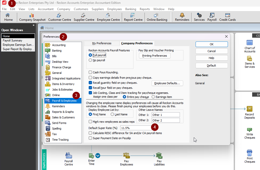Choose Last Name for employee list display
Image resolution: width=260 pixels, height=170 pixels.
click(x=112, y=114)
